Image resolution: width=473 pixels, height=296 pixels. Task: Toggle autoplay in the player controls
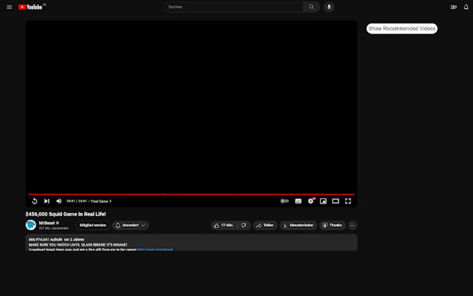point(283,201)
